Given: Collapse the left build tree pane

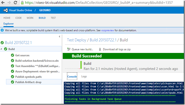Looking at the screenshot, I should click(x=59, y=37).
